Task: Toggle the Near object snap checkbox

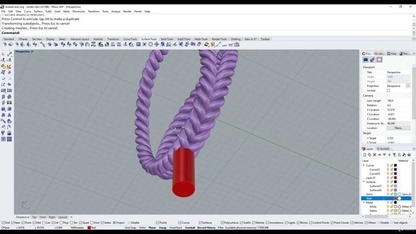Action: pos(13,222)
